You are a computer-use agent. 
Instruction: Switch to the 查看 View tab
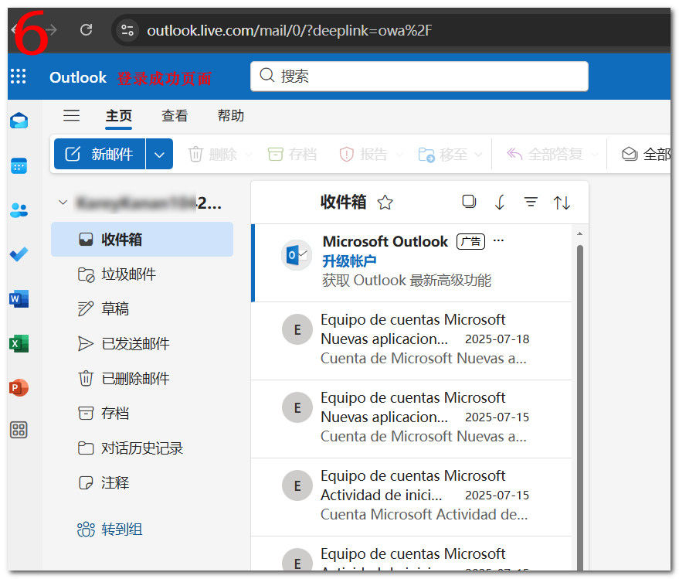(x=175, y=116)
